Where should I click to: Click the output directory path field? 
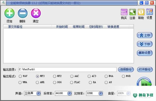tap(67, 69)
